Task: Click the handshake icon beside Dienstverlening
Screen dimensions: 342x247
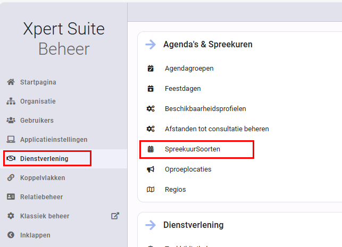Action: [x=11, y=159]
